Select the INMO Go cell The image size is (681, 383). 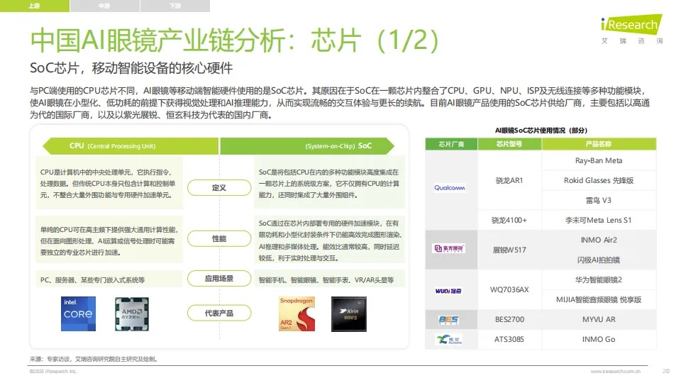click(x=599, y=340)
